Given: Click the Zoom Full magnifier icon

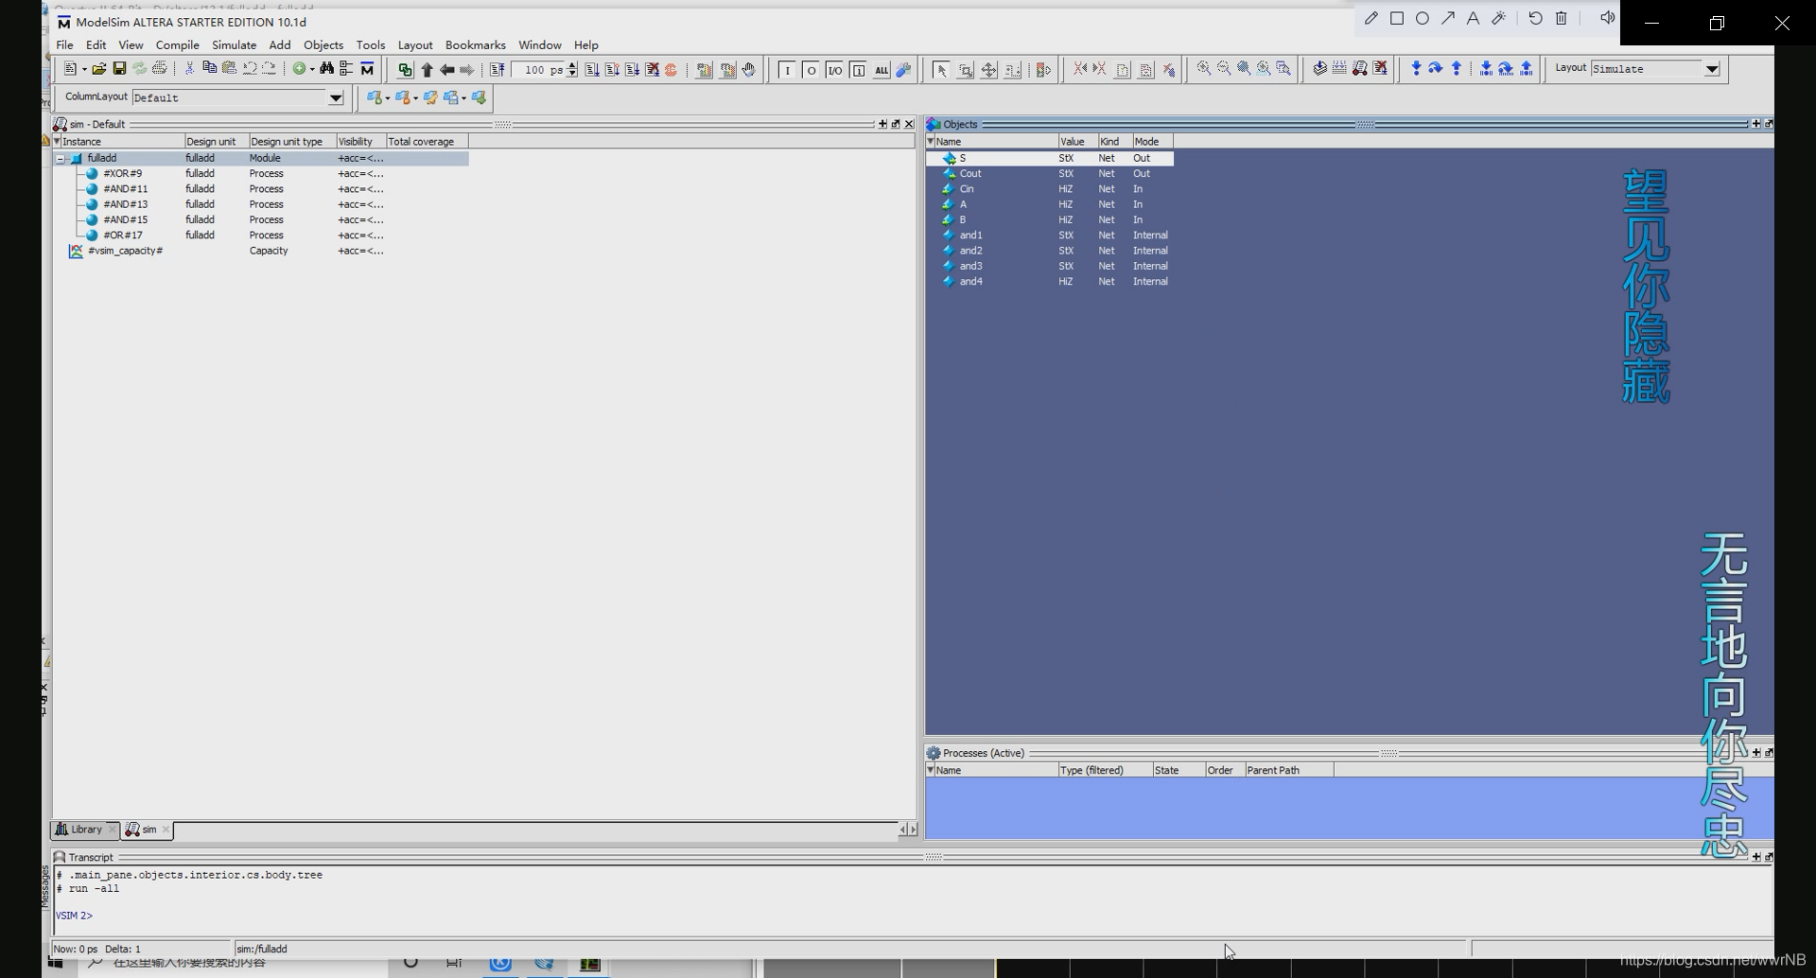Looking at the screenshot, I should (1244, 69).
